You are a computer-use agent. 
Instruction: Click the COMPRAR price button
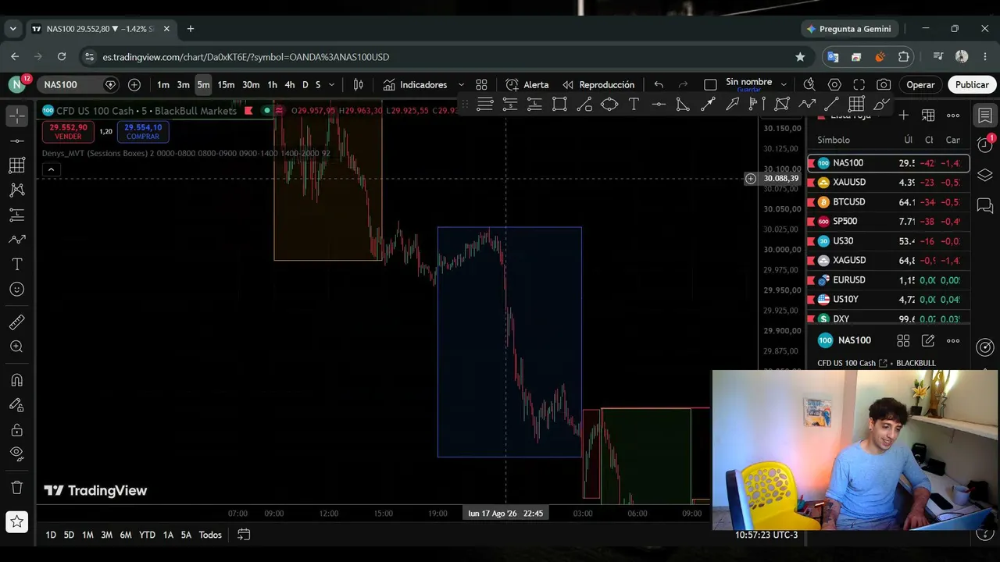point(143,132)
